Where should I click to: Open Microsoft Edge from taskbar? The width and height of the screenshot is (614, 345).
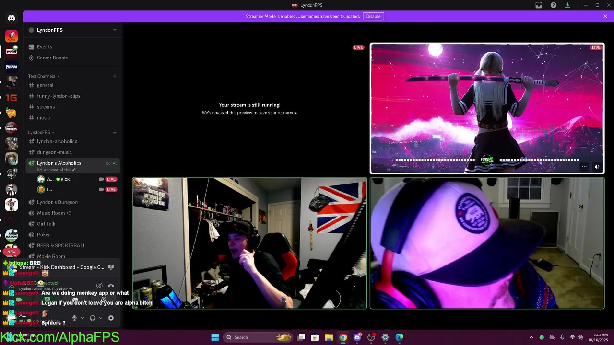point(399,337)
